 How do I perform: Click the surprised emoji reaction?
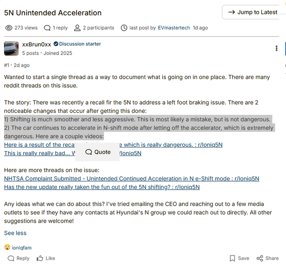click(7, 247)
